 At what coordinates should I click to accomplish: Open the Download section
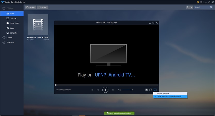[x=12, y=43]
